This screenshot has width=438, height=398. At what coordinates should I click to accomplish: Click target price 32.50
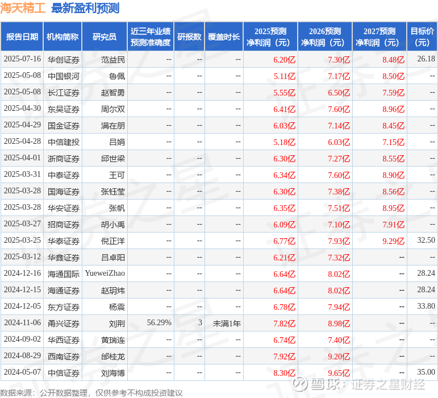tap(426, 241)
